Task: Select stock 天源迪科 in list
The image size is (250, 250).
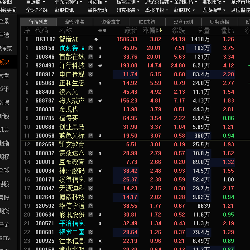Action: (72, 188)
